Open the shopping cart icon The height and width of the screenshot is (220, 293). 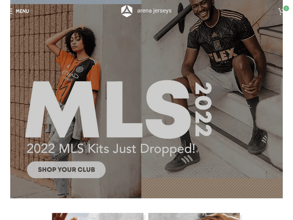point(280,12)
